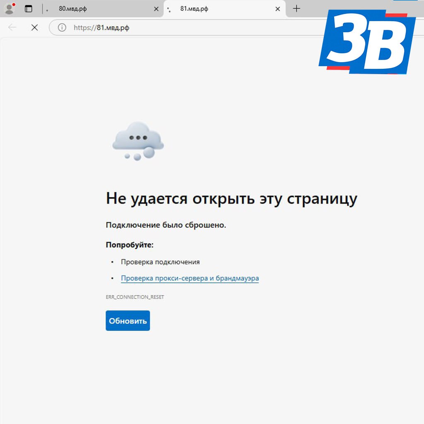Click the ЗВ logo in the corner
This screenshot has width=424, height=424.
coord(367,42)
